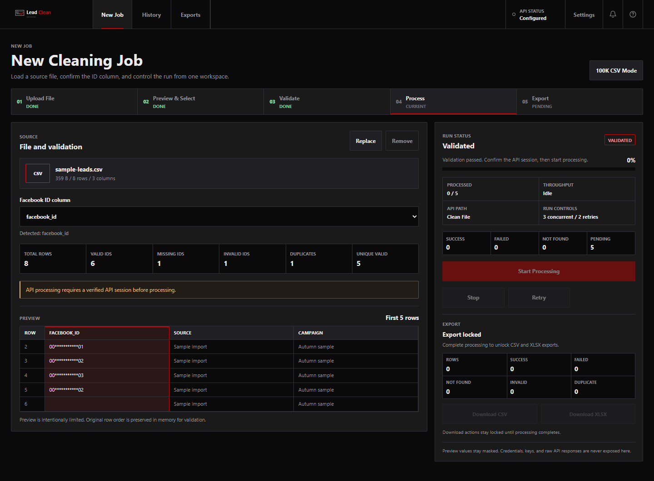The width and height of the screenshot is (654, 481).
Task: Click the API session warning banner
Action: click(219, 290)
